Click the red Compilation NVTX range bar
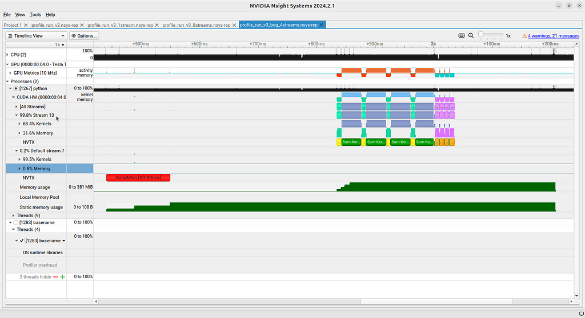The width and height of the screenshot is (585, 318). [138, 178]
